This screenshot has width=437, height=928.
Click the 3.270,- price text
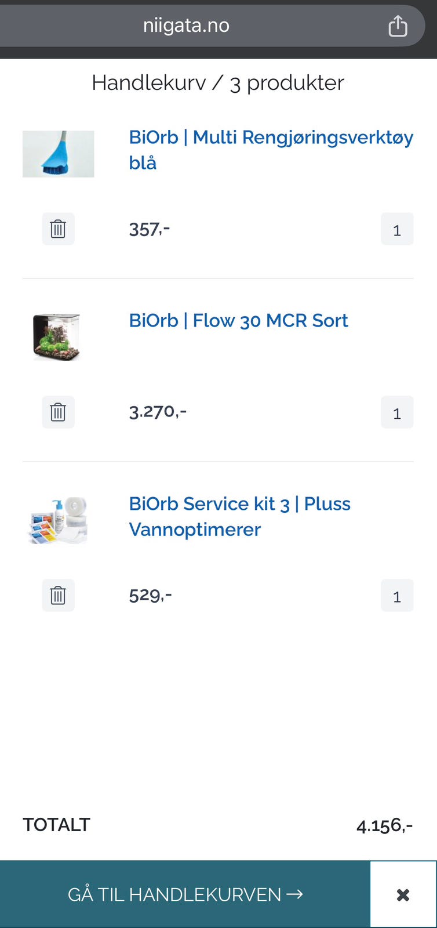pos(158,412)
